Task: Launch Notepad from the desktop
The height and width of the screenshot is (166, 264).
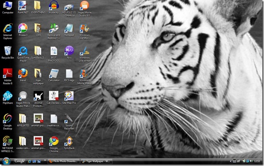Action: tap(69, 30)
